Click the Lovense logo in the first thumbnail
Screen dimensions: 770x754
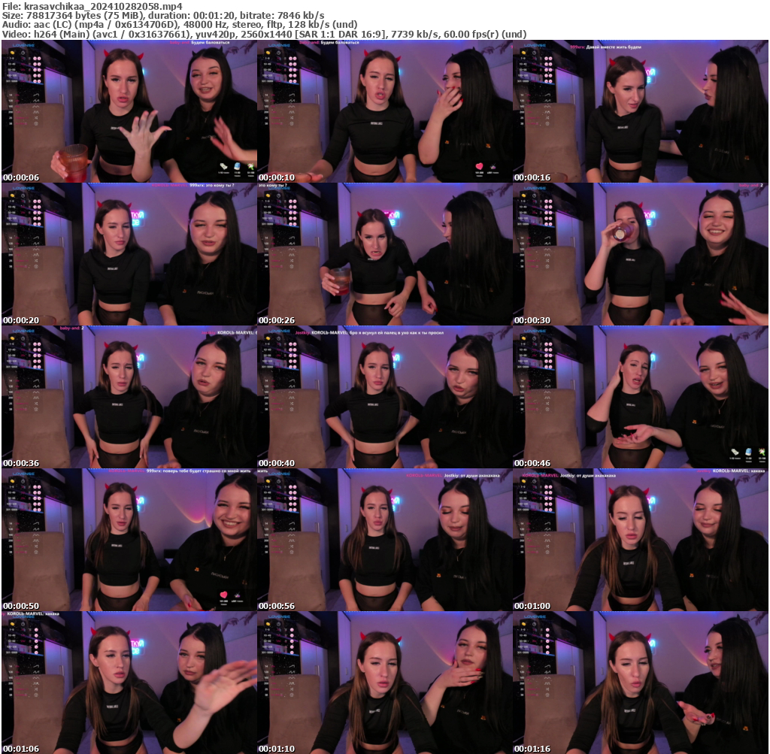[x=23, y=45]
